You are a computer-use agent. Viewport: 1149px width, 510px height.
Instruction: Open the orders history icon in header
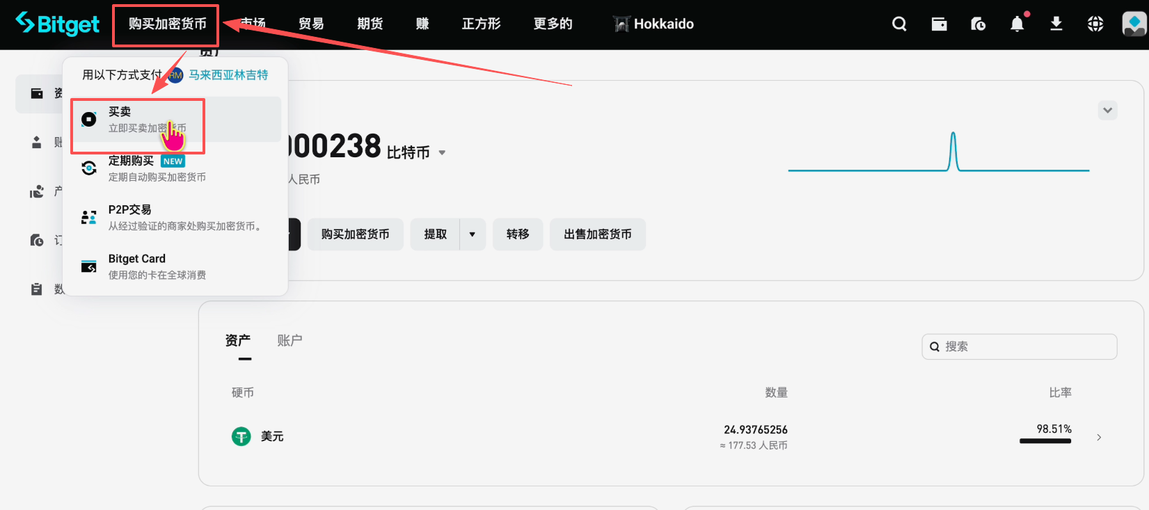[x=978, y=24]
